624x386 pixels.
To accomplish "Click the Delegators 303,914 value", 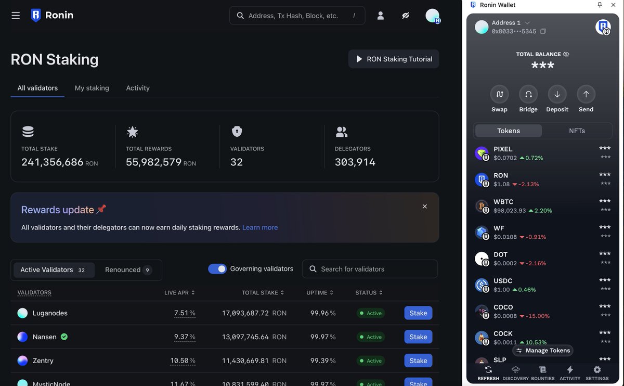I will point(355,162).
